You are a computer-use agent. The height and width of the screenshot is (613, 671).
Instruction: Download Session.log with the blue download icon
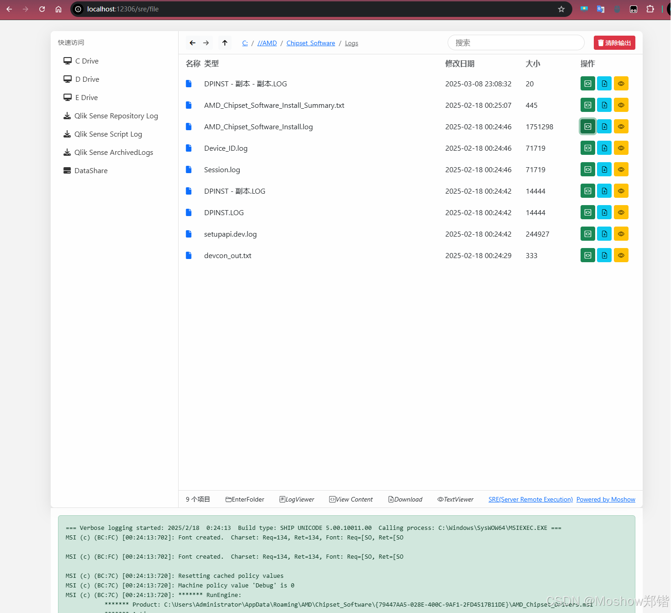click(x=604, y=169)
